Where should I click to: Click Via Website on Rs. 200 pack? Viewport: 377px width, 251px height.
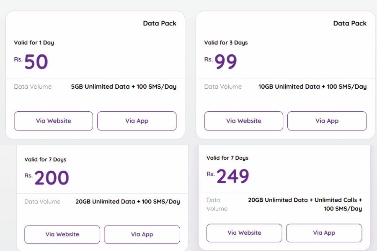click(62, 234)
